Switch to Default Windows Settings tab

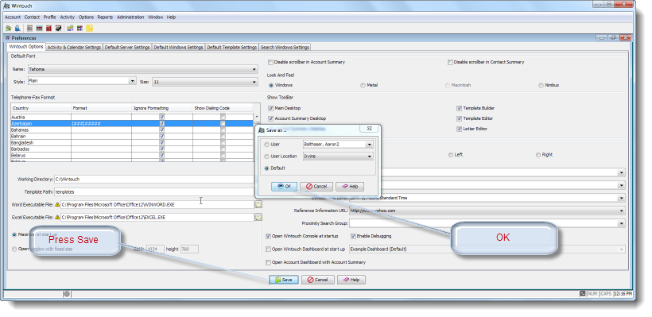point(178,48)
